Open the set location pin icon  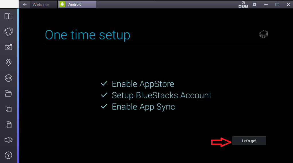pos(8,62)
